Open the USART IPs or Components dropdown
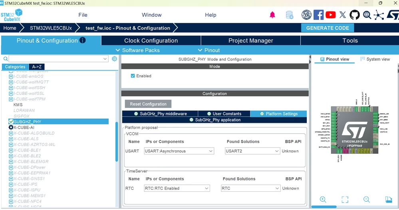 pyautogui.click(x=179, y=151)
